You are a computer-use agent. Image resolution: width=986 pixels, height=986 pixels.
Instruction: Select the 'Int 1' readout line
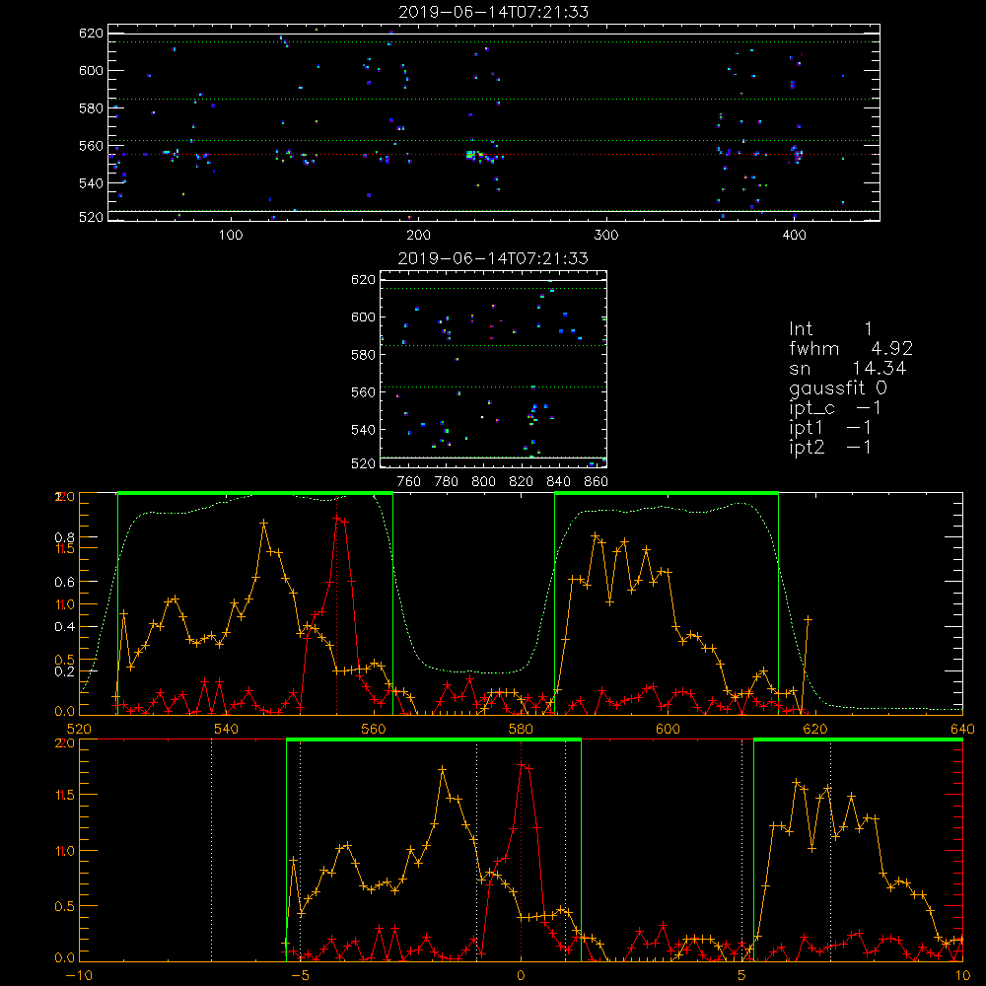click(x=830, y=329)
